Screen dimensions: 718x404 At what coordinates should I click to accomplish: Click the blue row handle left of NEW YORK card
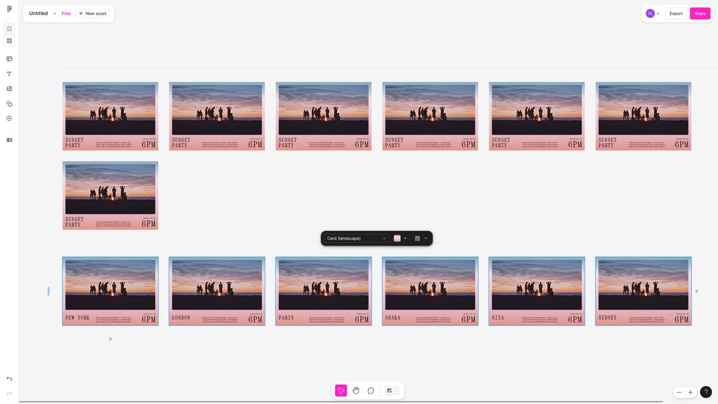[48, 291]
